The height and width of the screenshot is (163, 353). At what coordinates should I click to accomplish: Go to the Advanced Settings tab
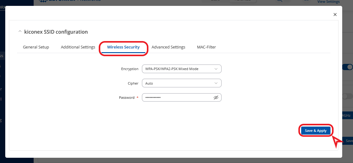(168, 47)
